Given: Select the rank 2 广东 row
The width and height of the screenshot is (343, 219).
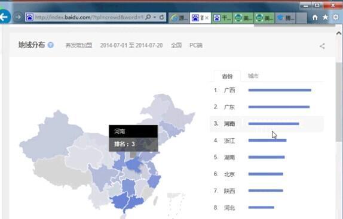Looking at the screenshot, I should (x=267, y=107).
